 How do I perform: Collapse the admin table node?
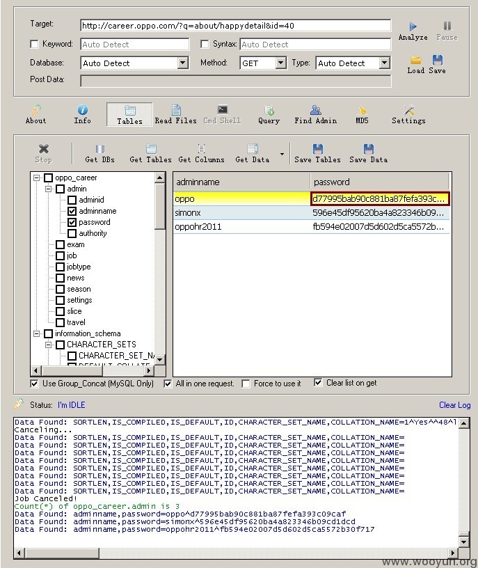click(49, 189)
